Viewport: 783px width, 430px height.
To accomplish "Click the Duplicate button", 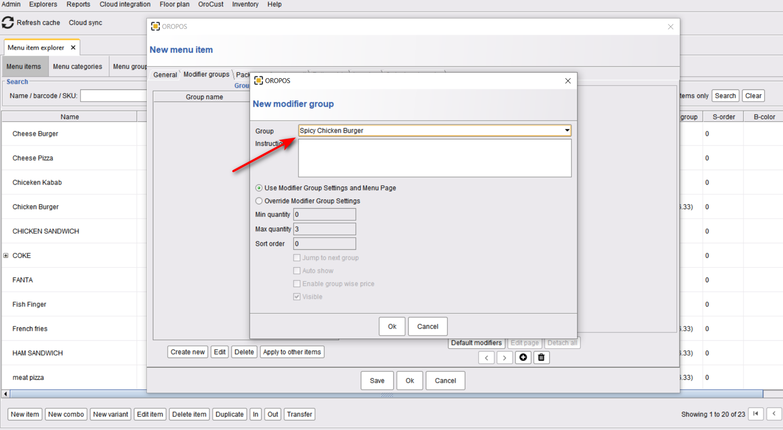I will click(229, 414).
